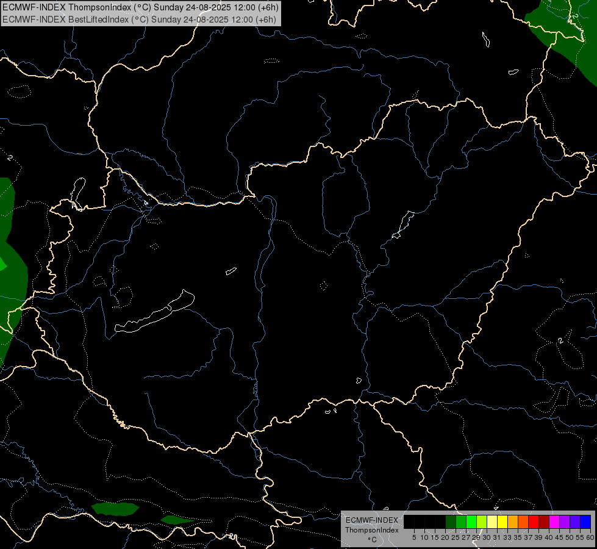Select the yellow-green 29-30 legend swatch
Viewport: 597px width, 549px height.
coord(482,522)
